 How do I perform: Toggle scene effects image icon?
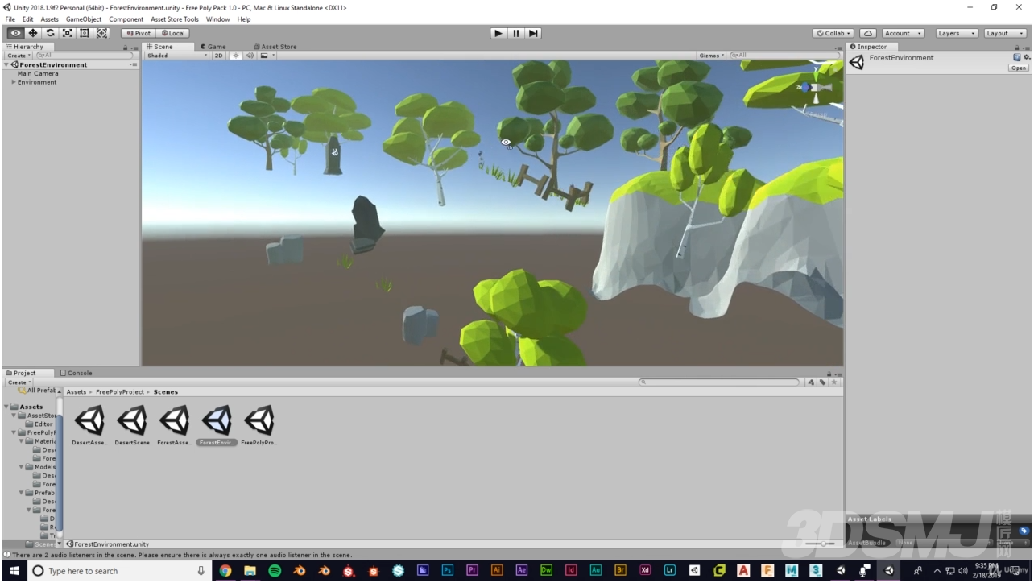pyautogui.click(x=264, y=56)
